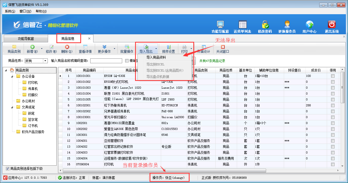Open 用户中心 globe icon
This screenshot has height=183, width=348.
point(309,25)
